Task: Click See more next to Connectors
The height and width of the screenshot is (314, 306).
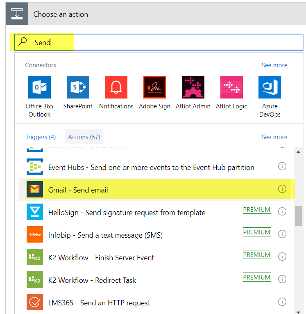Action: [274, 65]
